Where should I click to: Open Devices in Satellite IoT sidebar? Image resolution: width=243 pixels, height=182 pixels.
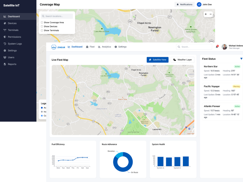tap(18, 23)
